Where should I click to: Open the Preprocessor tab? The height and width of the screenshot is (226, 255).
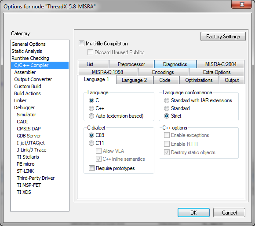coord(131,64)
